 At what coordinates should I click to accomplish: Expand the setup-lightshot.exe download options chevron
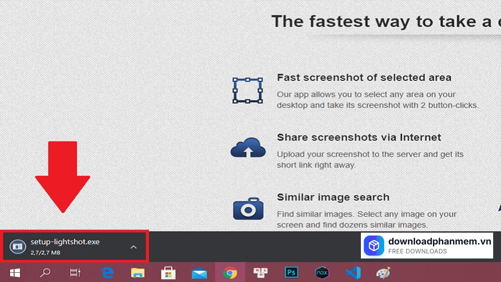click(x=133, y=247)
